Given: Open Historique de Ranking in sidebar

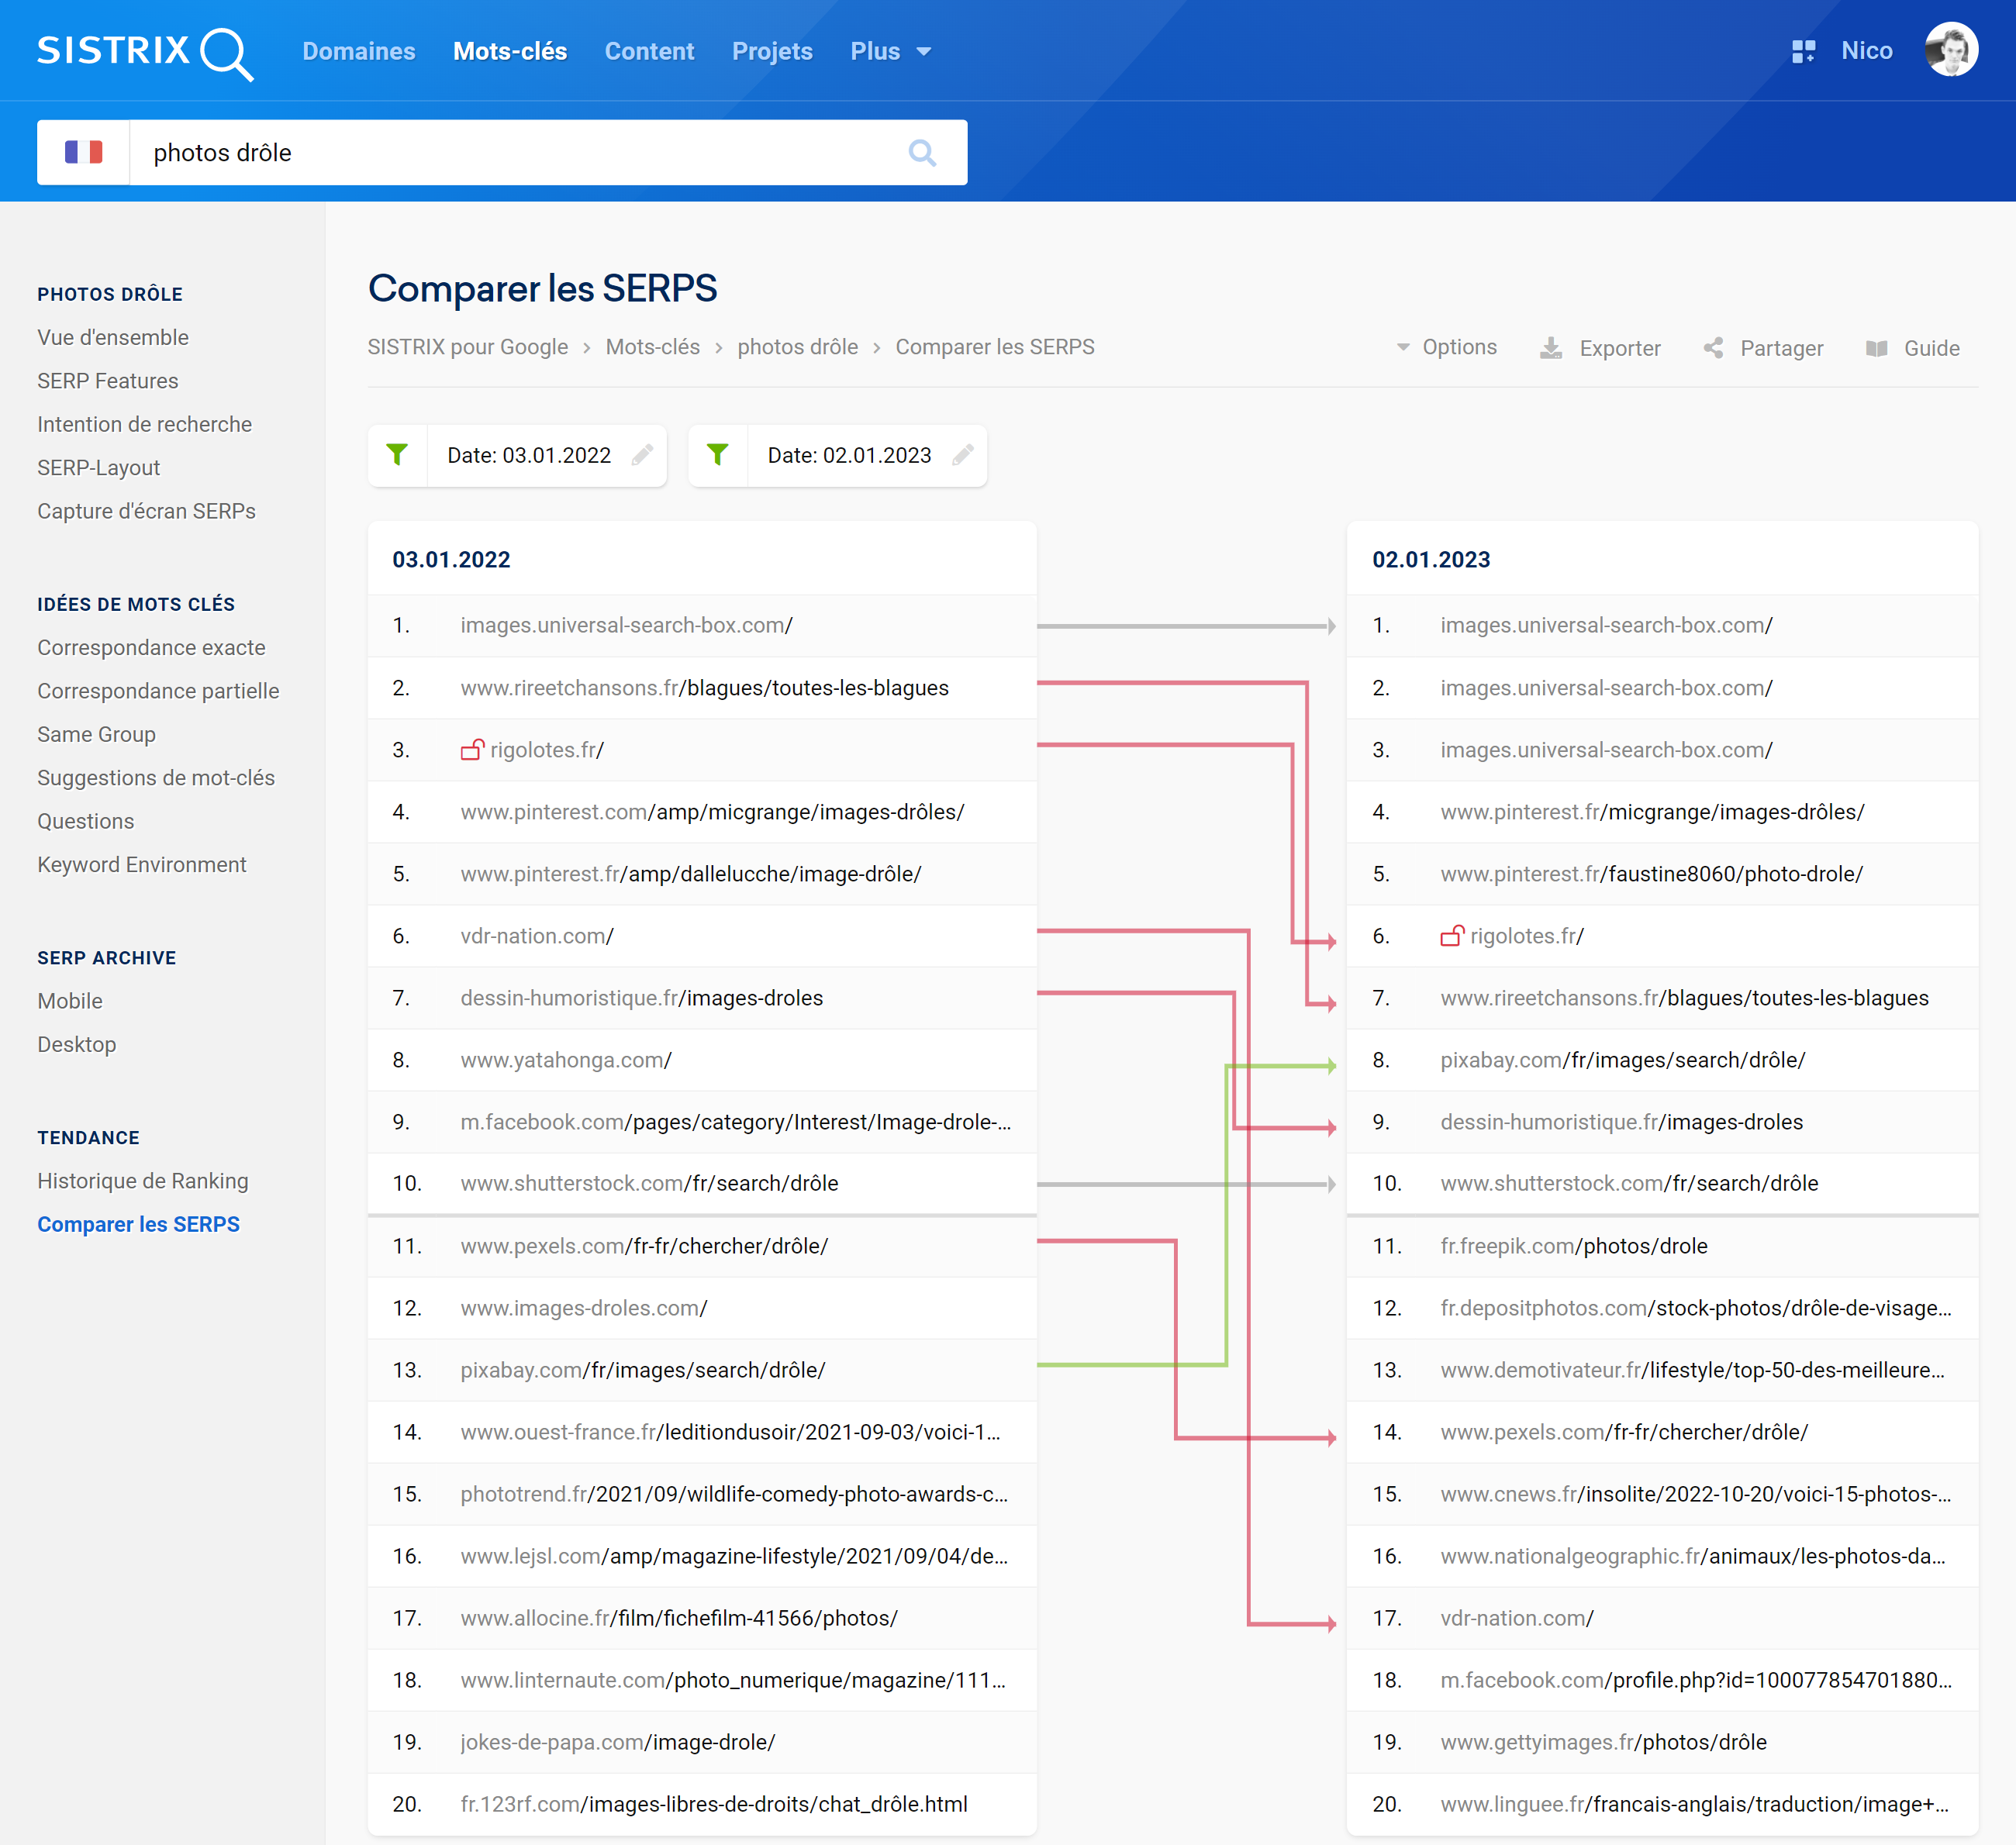Looking at the screenshot, I should [x=143, y=1181].
